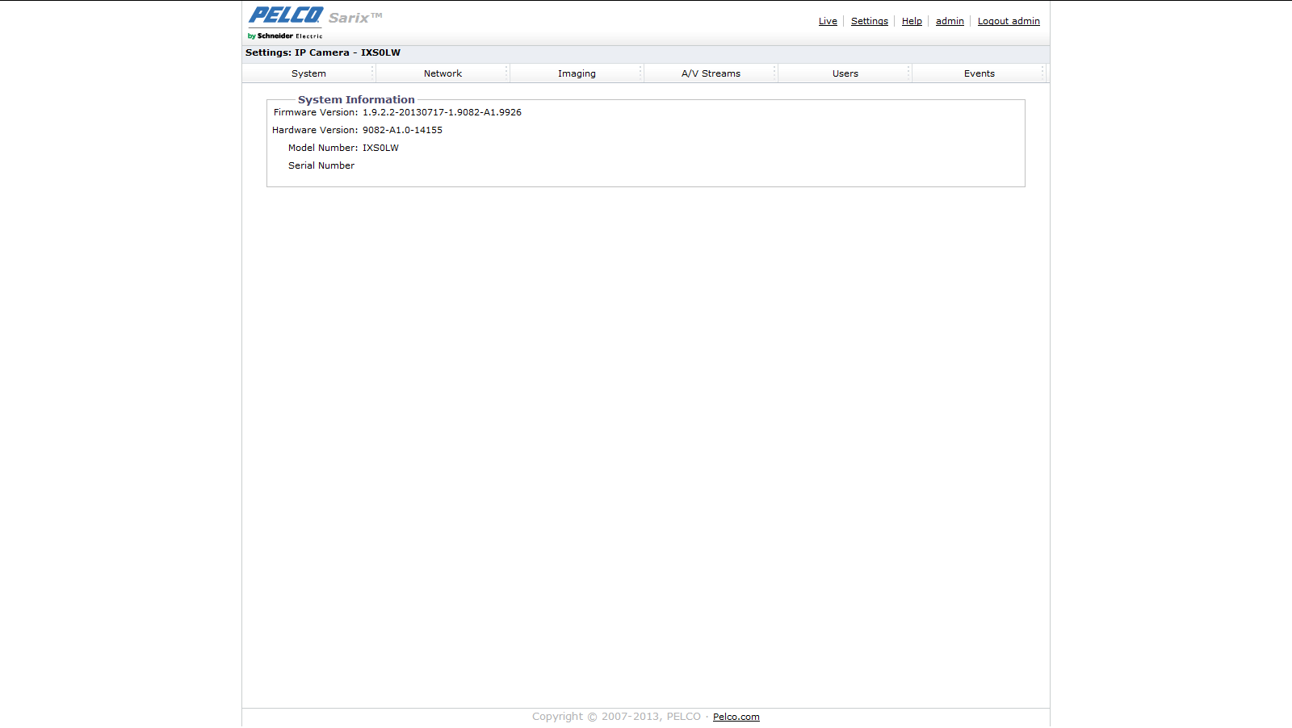1292x728 pixels.
Task: Select model number value IXS0LW
Action: (380, 148)
